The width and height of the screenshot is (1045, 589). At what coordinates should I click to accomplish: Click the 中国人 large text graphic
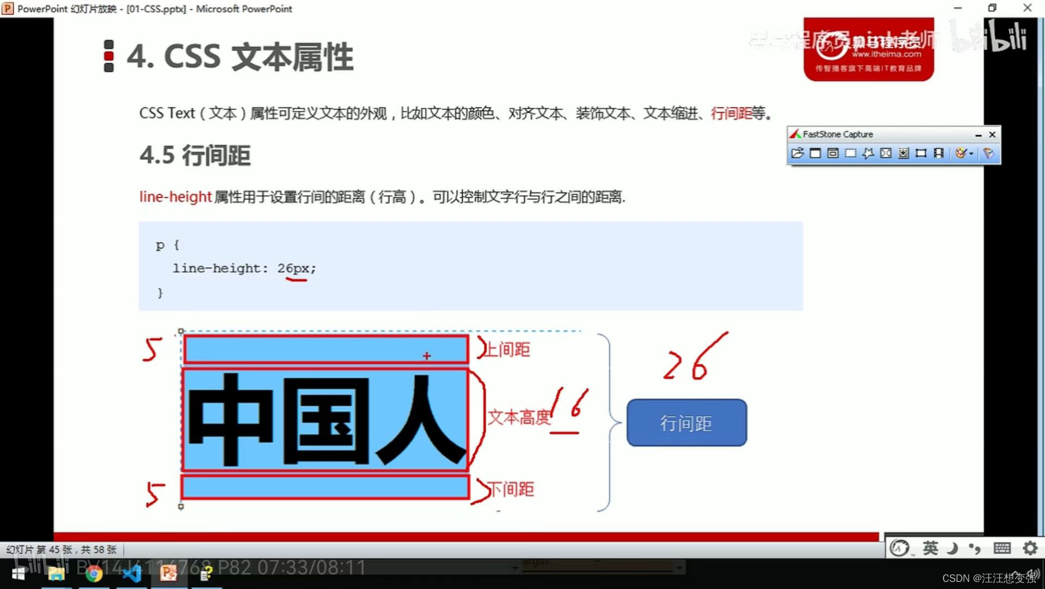326,420
